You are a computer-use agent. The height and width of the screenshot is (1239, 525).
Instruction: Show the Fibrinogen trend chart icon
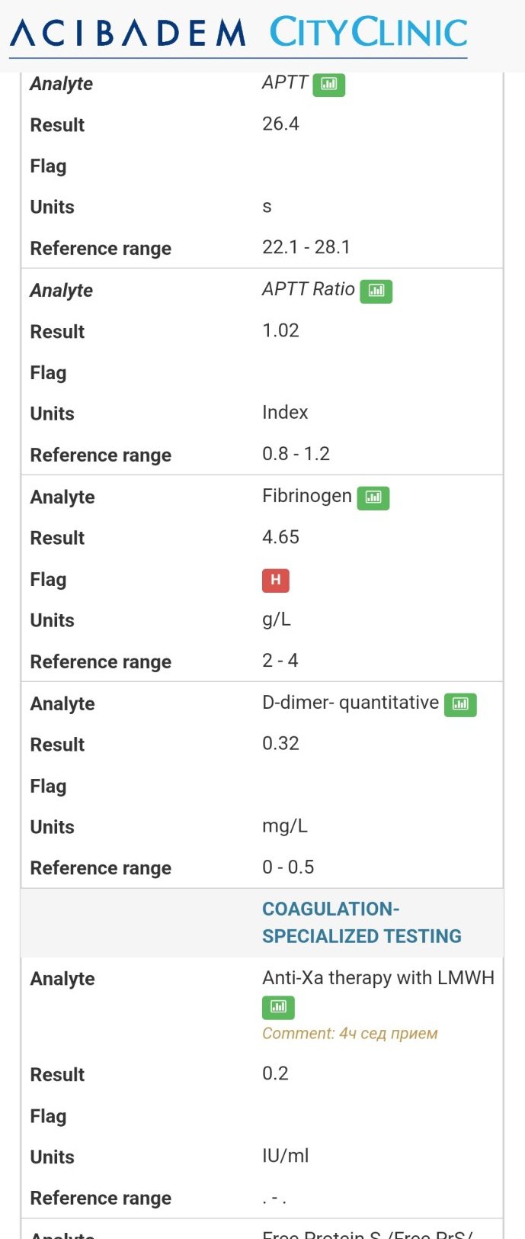[x=373, y=497]
